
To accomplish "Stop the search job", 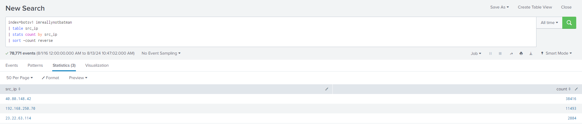I will 500,53.
